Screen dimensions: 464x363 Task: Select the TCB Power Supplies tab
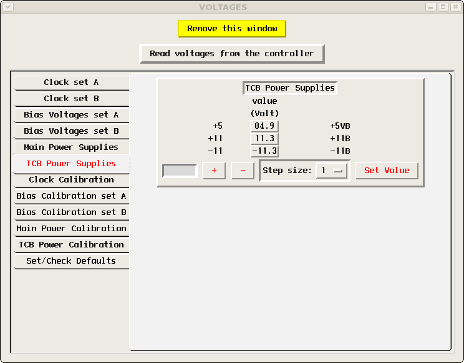click(x=71, y=164)
